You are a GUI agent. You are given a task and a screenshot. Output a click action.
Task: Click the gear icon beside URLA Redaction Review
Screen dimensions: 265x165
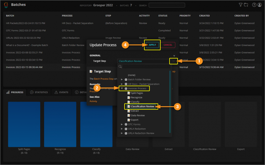pyautogui.click(x=126, y=133)
